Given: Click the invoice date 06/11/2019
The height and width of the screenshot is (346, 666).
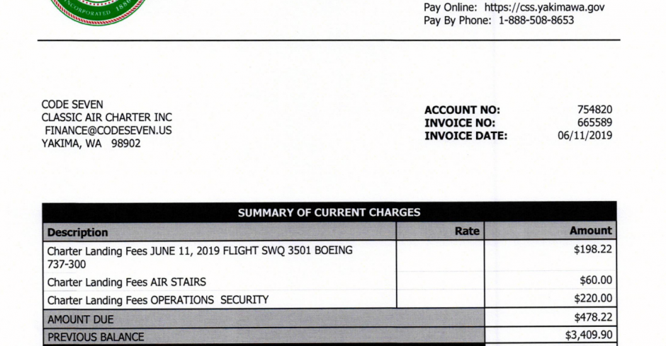Looking at the screenshot, I should [585, 136].
